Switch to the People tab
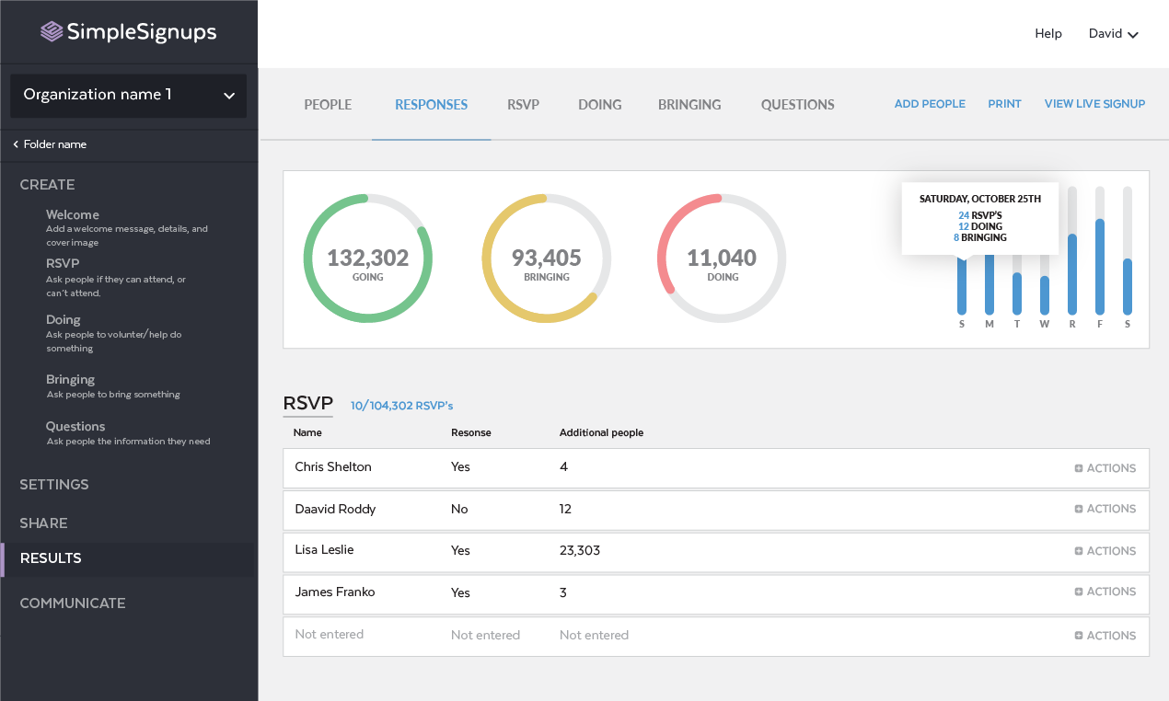1169x701 pixels. pos(328,105)
